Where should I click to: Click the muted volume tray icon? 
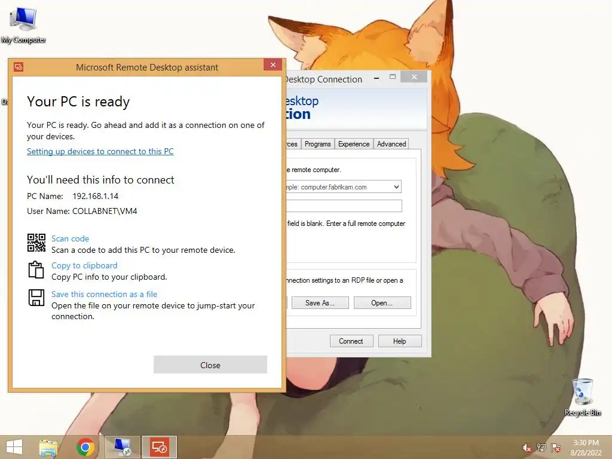527,448
